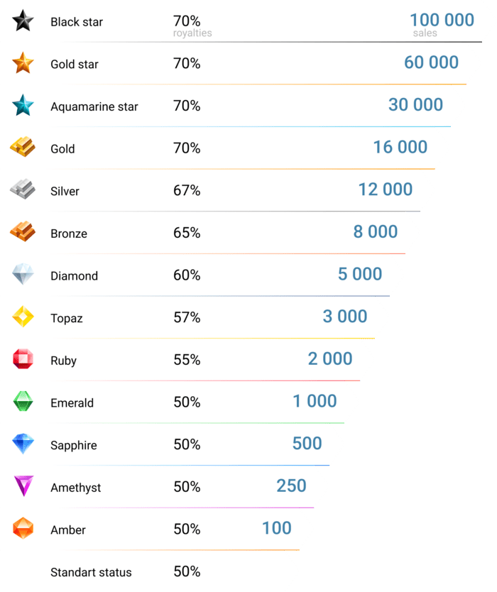Click the Silver bars icon
Viewport: 497px width, 592px height.
23,190
